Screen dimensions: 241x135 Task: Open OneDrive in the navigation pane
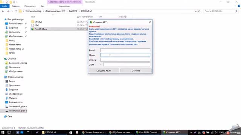(12, 59)
